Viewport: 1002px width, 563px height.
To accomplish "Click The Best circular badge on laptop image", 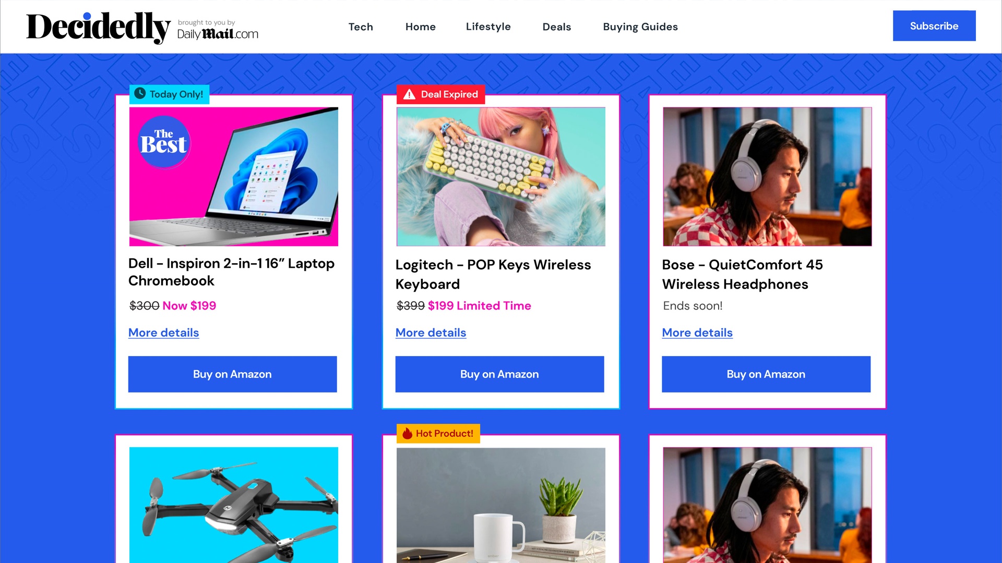I will pyautogui.click(x=164, y=142).
